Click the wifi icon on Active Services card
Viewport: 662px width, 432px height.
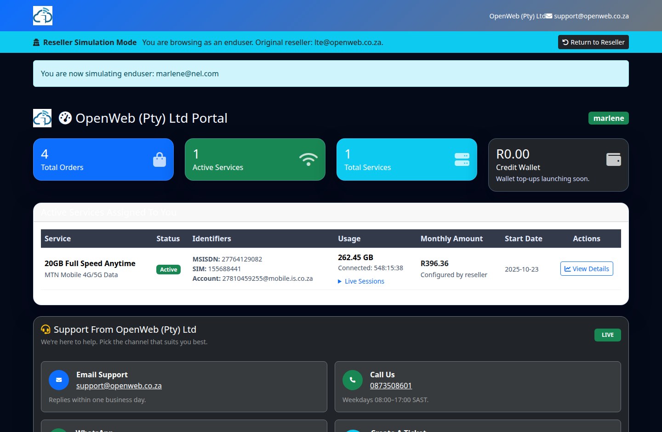tap(308, 159)
